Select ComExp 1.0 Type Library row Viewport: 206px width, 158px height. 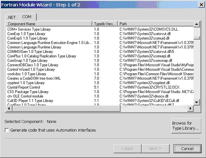[x=100, y=34]
